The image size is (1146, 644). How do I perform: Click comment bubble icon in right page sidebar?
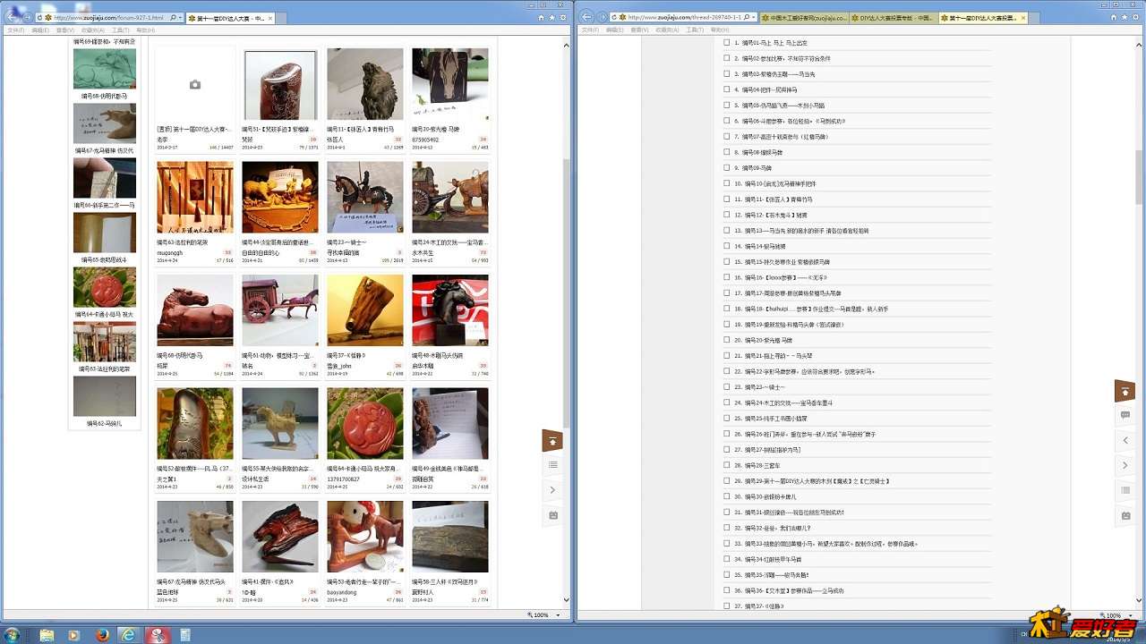pos(1125,415)
